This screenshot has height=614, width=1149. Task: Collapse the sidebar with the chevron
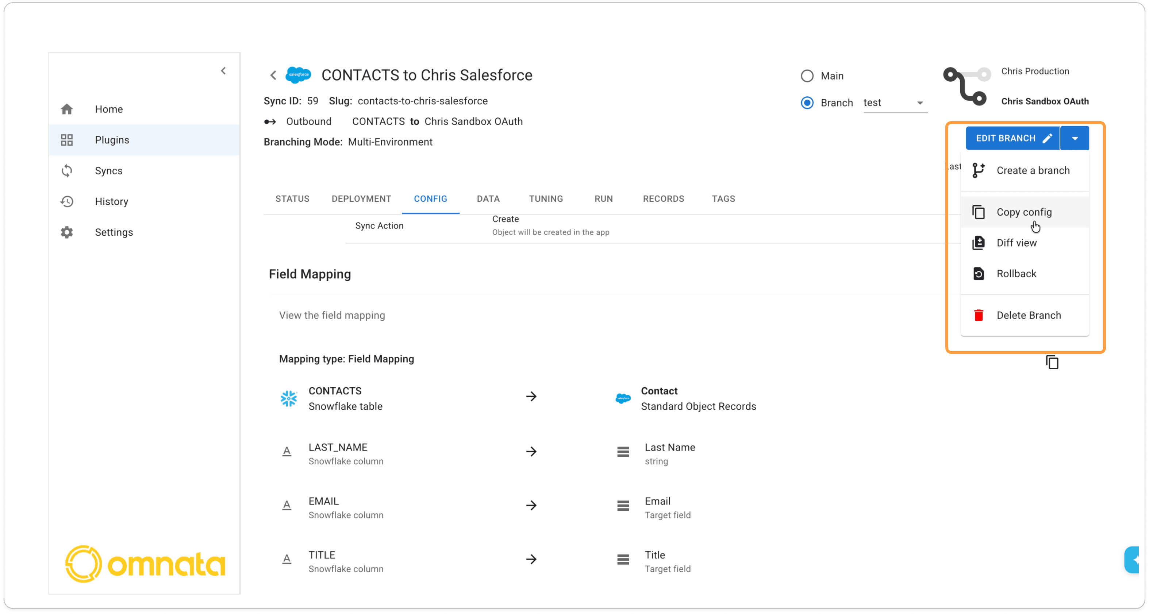223,71
